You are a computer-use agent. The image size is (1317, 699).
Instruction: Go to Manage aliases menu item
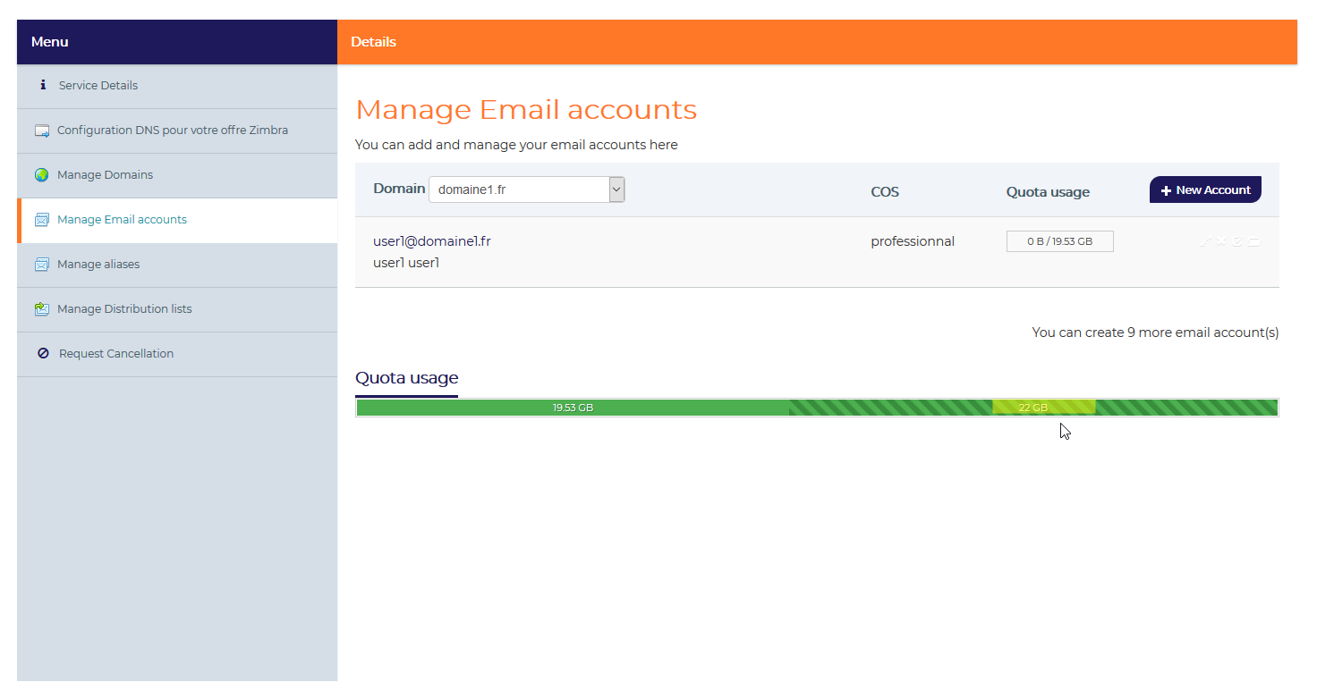click(177, 265)
